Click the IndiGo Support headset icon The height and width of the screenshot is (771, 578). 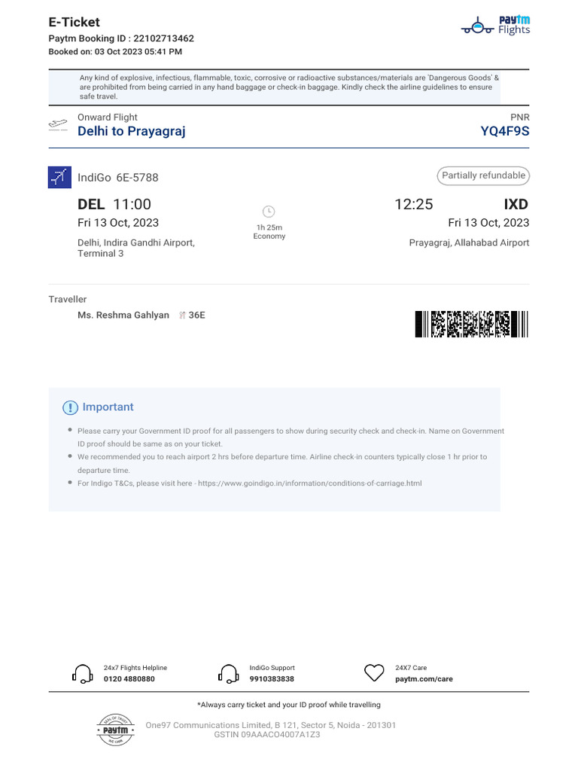pos(228,673)
